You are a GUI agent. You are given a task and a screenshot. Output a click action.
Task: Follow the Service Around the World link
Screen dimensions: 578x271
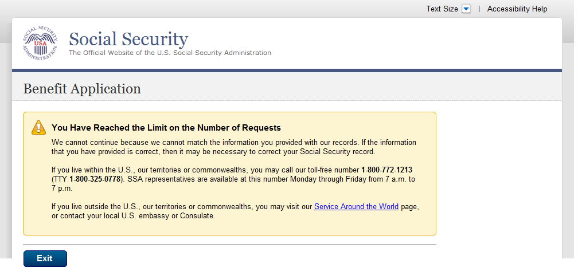tap(356, 206)
